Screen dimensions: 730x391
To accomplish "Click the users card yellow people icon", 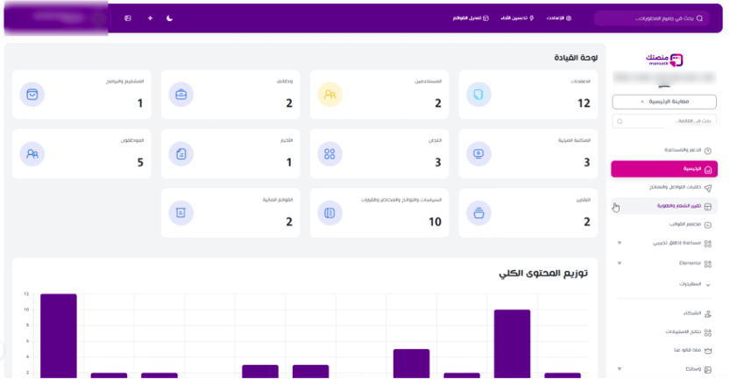I will 330,95.
